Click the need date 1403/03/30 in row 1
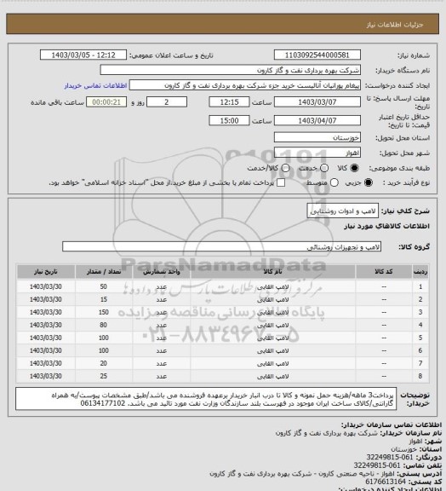This screenshot has width=446, height=491. point(46,286)
